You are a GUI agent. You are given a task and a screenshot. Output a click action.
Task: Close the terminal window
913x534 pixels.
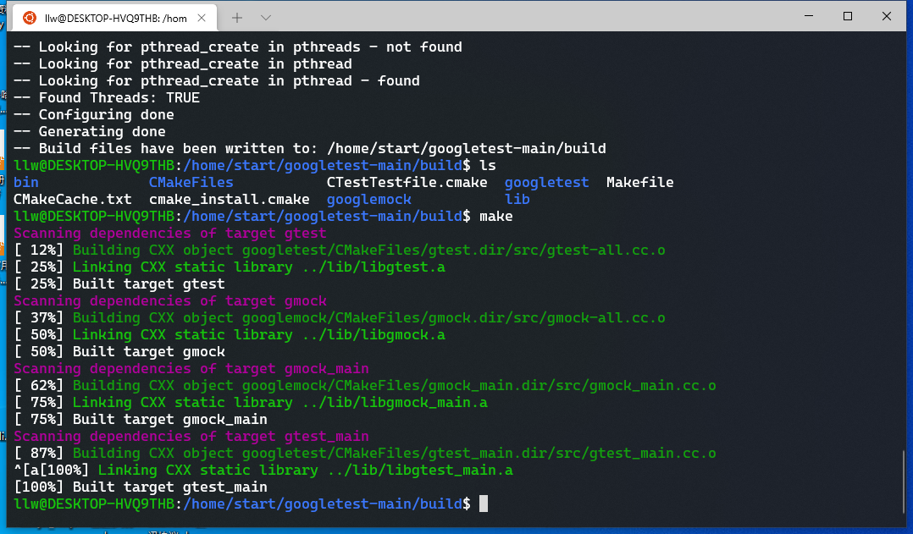[x=887, y=16]
